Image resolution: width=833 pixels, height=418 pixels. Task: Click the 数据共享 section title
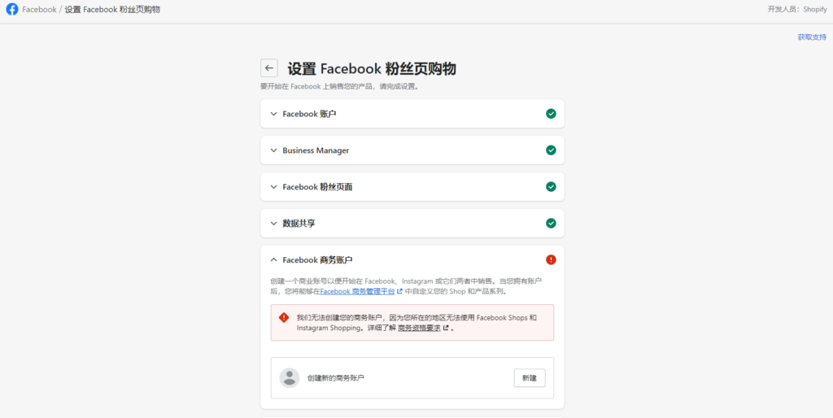coord(299,224)
